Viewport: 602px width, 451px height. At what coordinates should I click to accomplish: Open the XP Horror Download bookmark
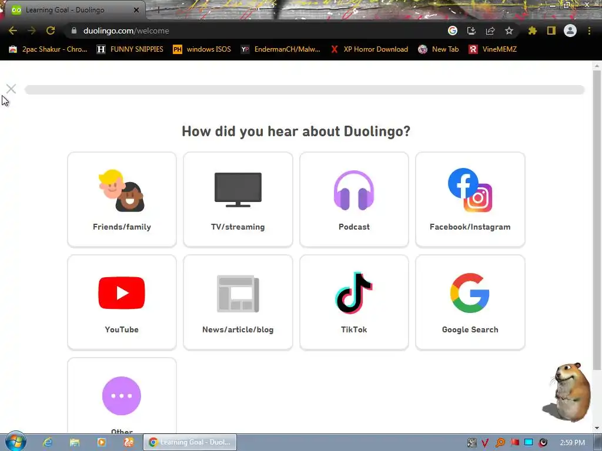coord(369,49)
